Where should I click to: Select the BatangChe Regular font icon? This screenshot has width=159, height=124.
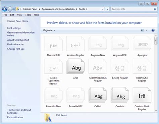(142, 66)
